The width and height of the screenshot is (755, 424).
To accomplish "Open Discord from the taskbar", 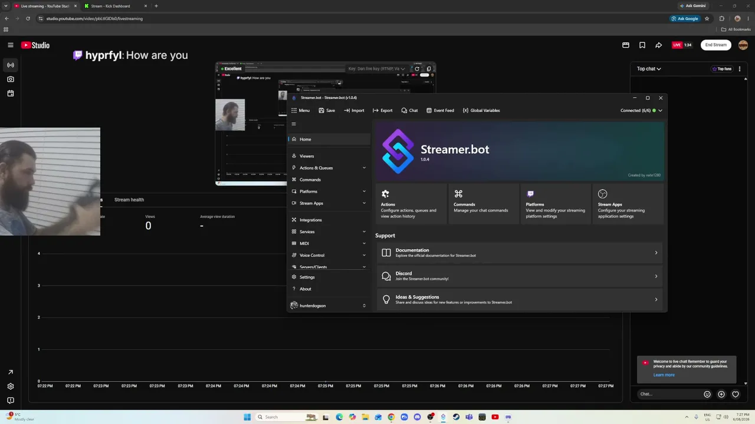I will 417,417.
